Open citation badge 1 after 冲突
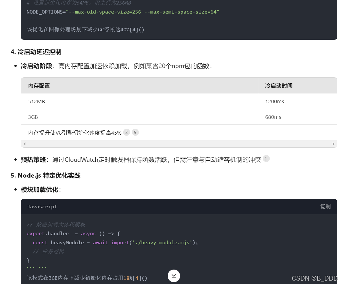The width and height of the screenshot is (339, 284). pyautogui.click(x=266, y=159)
